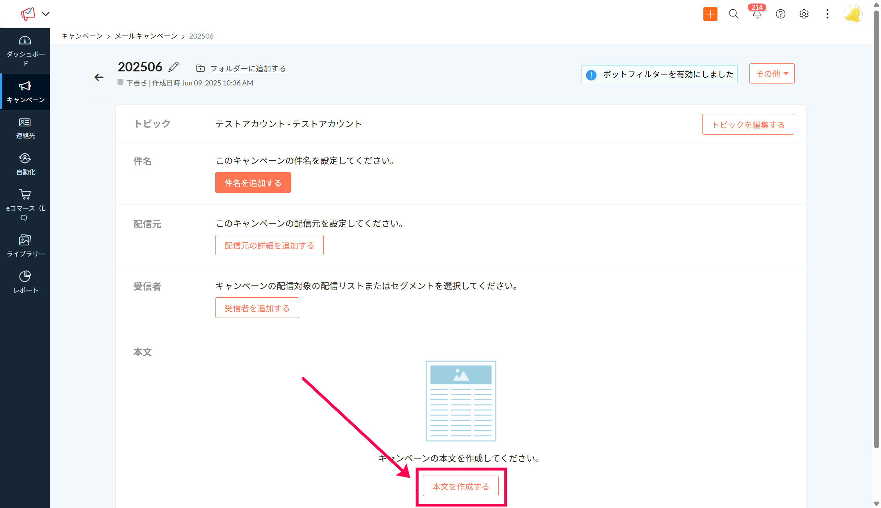This screenshot has width=881, height=508.
Task: Open notifications bell with 214 badge
Action: (757, 14)
